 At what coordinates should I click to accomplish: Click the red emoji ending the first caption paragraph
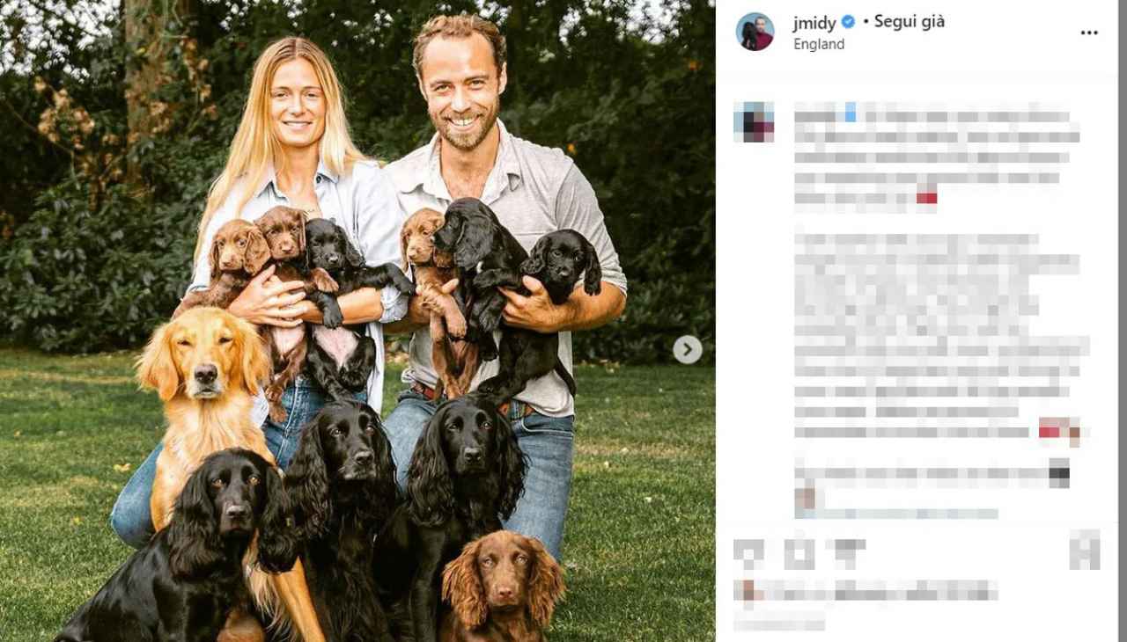(x=926, y=198)
